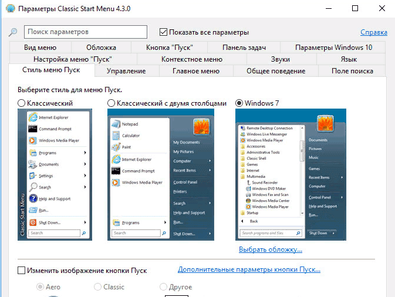The height and width of the screenshot is (297, 395).
Task: Enable Изменить изображение кнопки Пуск checkbox
Action: click(21, 271)
